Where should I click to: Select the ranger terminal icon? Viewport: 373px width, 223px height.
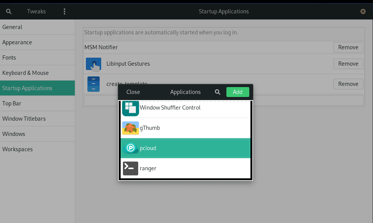coord(130,168)
